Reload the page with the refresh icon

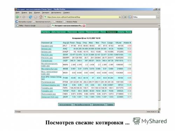(30, 17)
